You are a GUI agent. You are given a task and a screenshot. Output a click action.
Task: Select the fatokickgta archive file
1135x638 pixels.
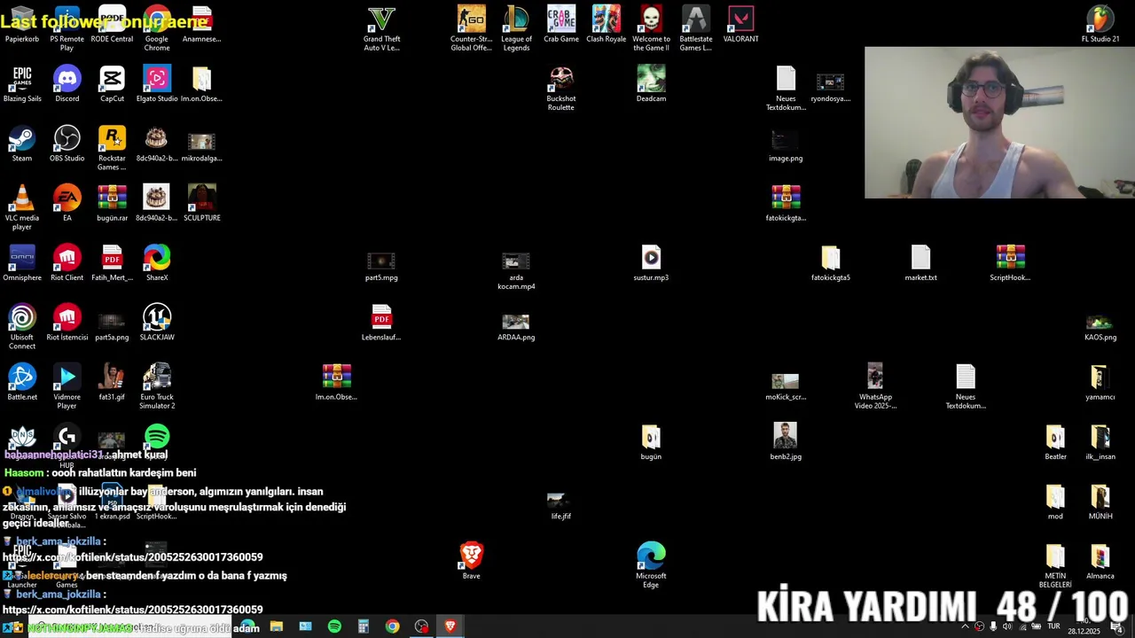coord(786,202)
